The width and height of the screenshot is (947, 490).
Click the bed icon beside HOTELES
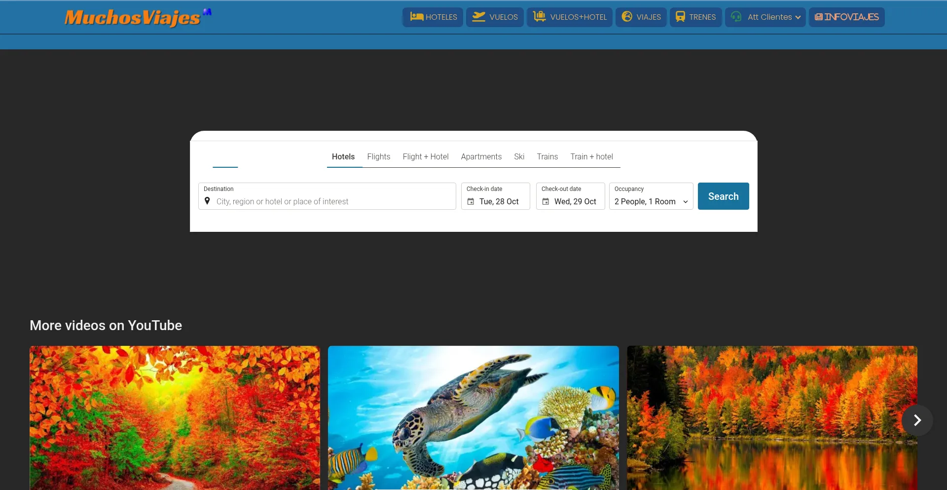[x=416, y=17]
